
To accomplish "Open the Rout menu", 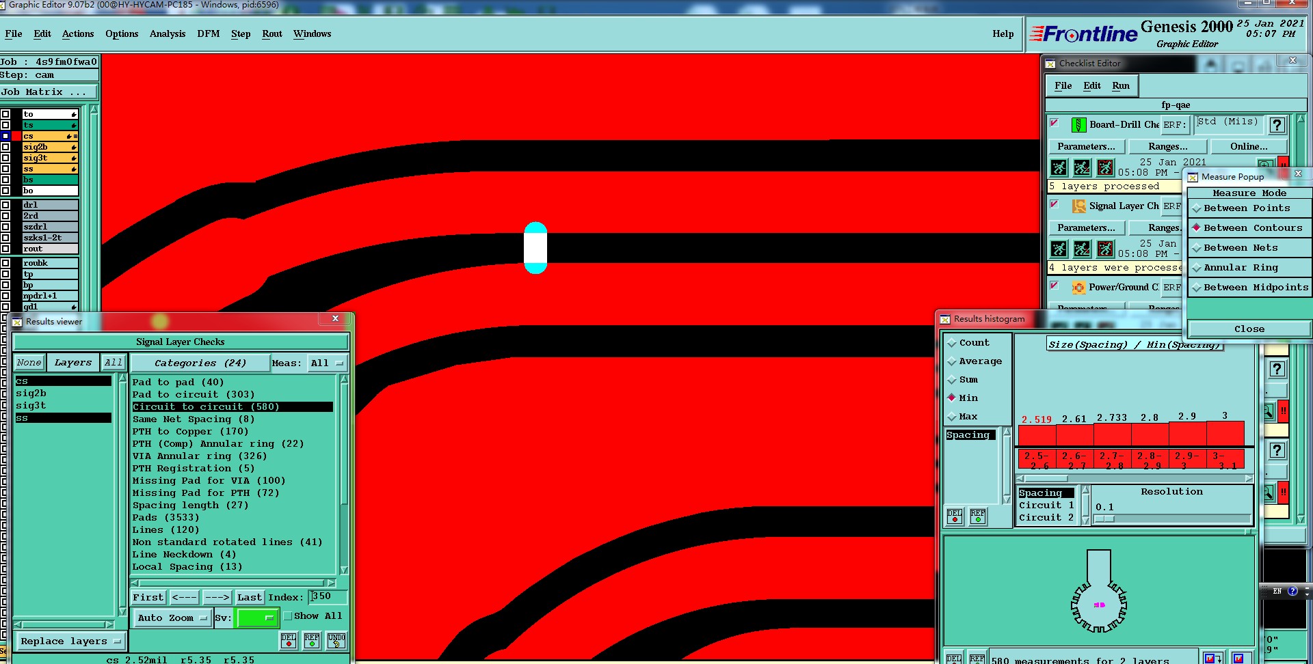I will pyautogui.click(x=272, y=33).
